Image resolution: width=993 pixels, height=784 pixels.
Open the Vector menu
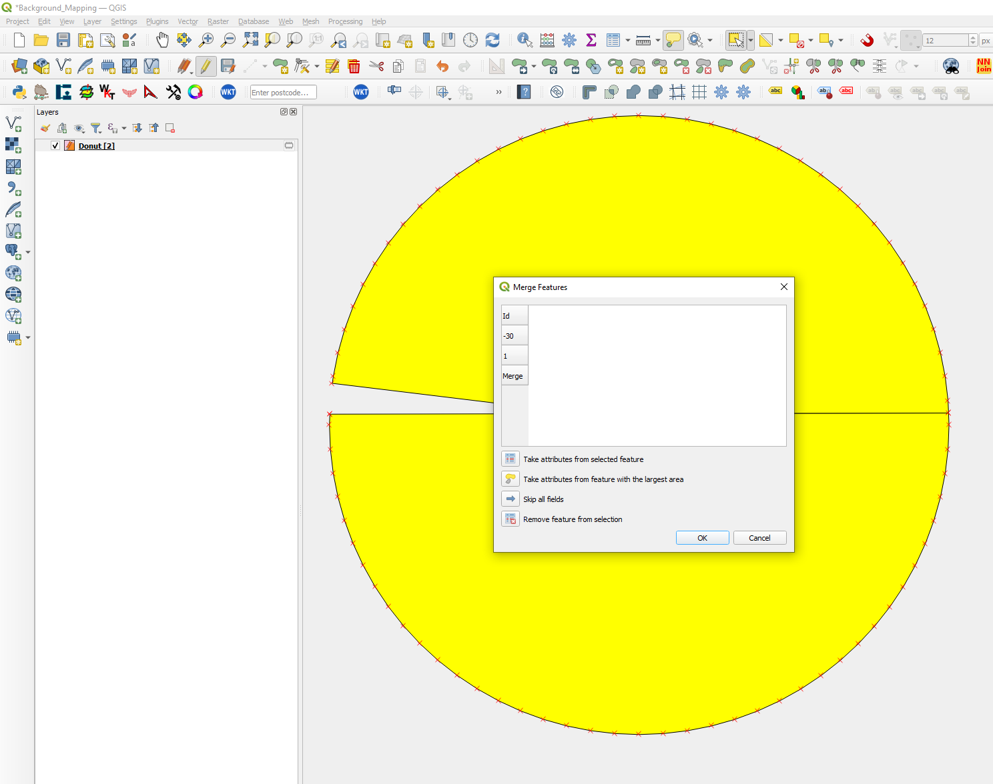pyautogui.click(x=188, y=21)
